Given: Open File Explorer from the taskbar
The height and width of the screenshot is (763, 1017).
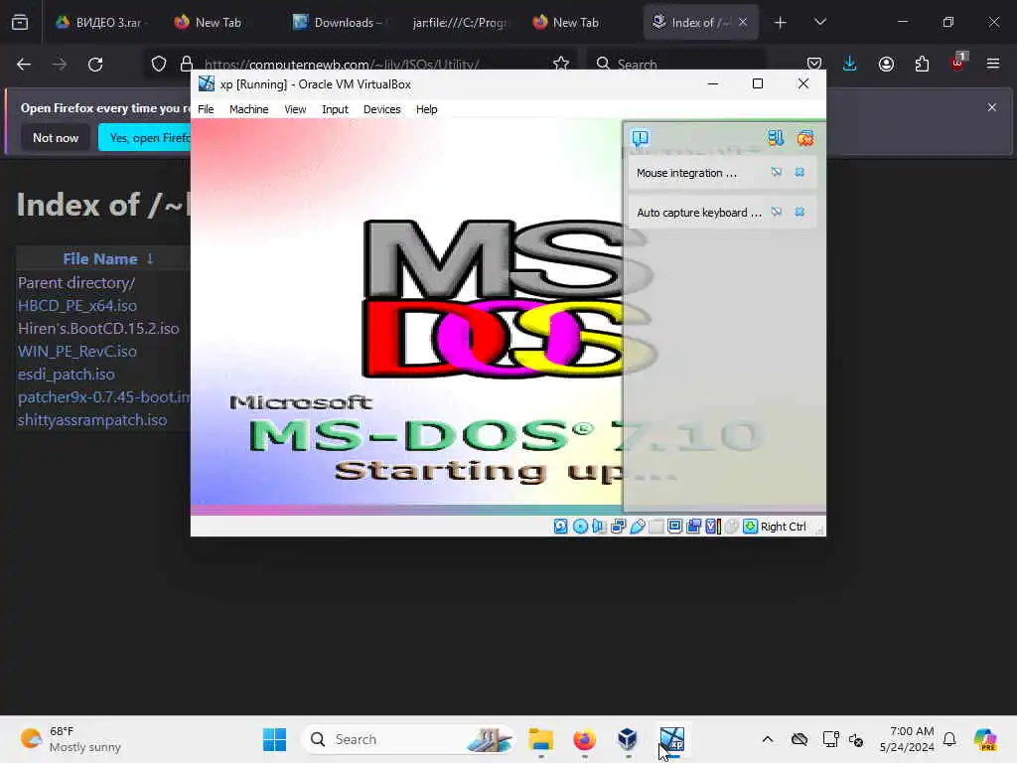Looking at the screenshot, I should (x=540, y=739).
